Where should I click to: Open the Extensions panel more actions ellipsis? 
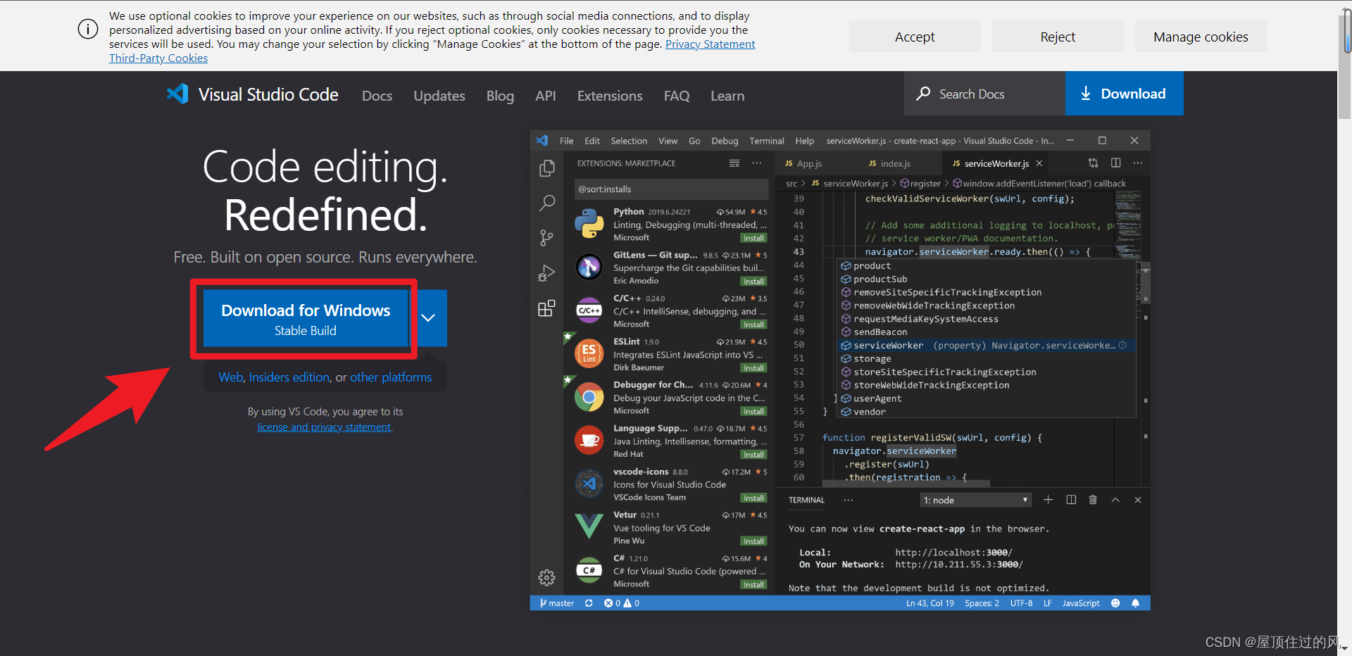757,163
